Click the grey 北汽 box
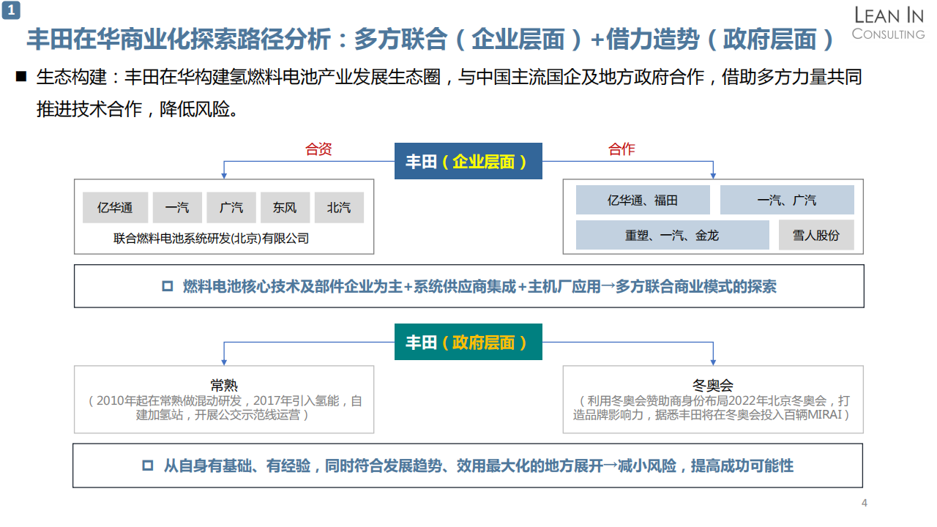Screen dimensions: 937x527 339,208
